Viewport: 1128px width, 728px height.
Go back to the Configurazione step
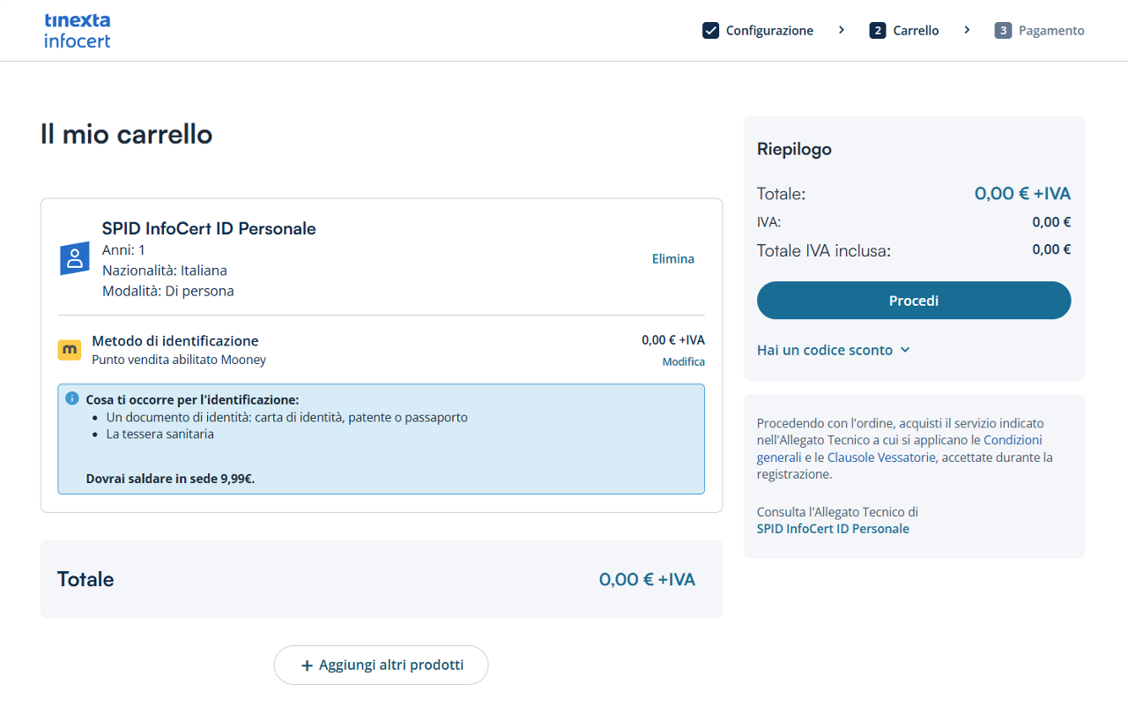click(x=769, y=31)
